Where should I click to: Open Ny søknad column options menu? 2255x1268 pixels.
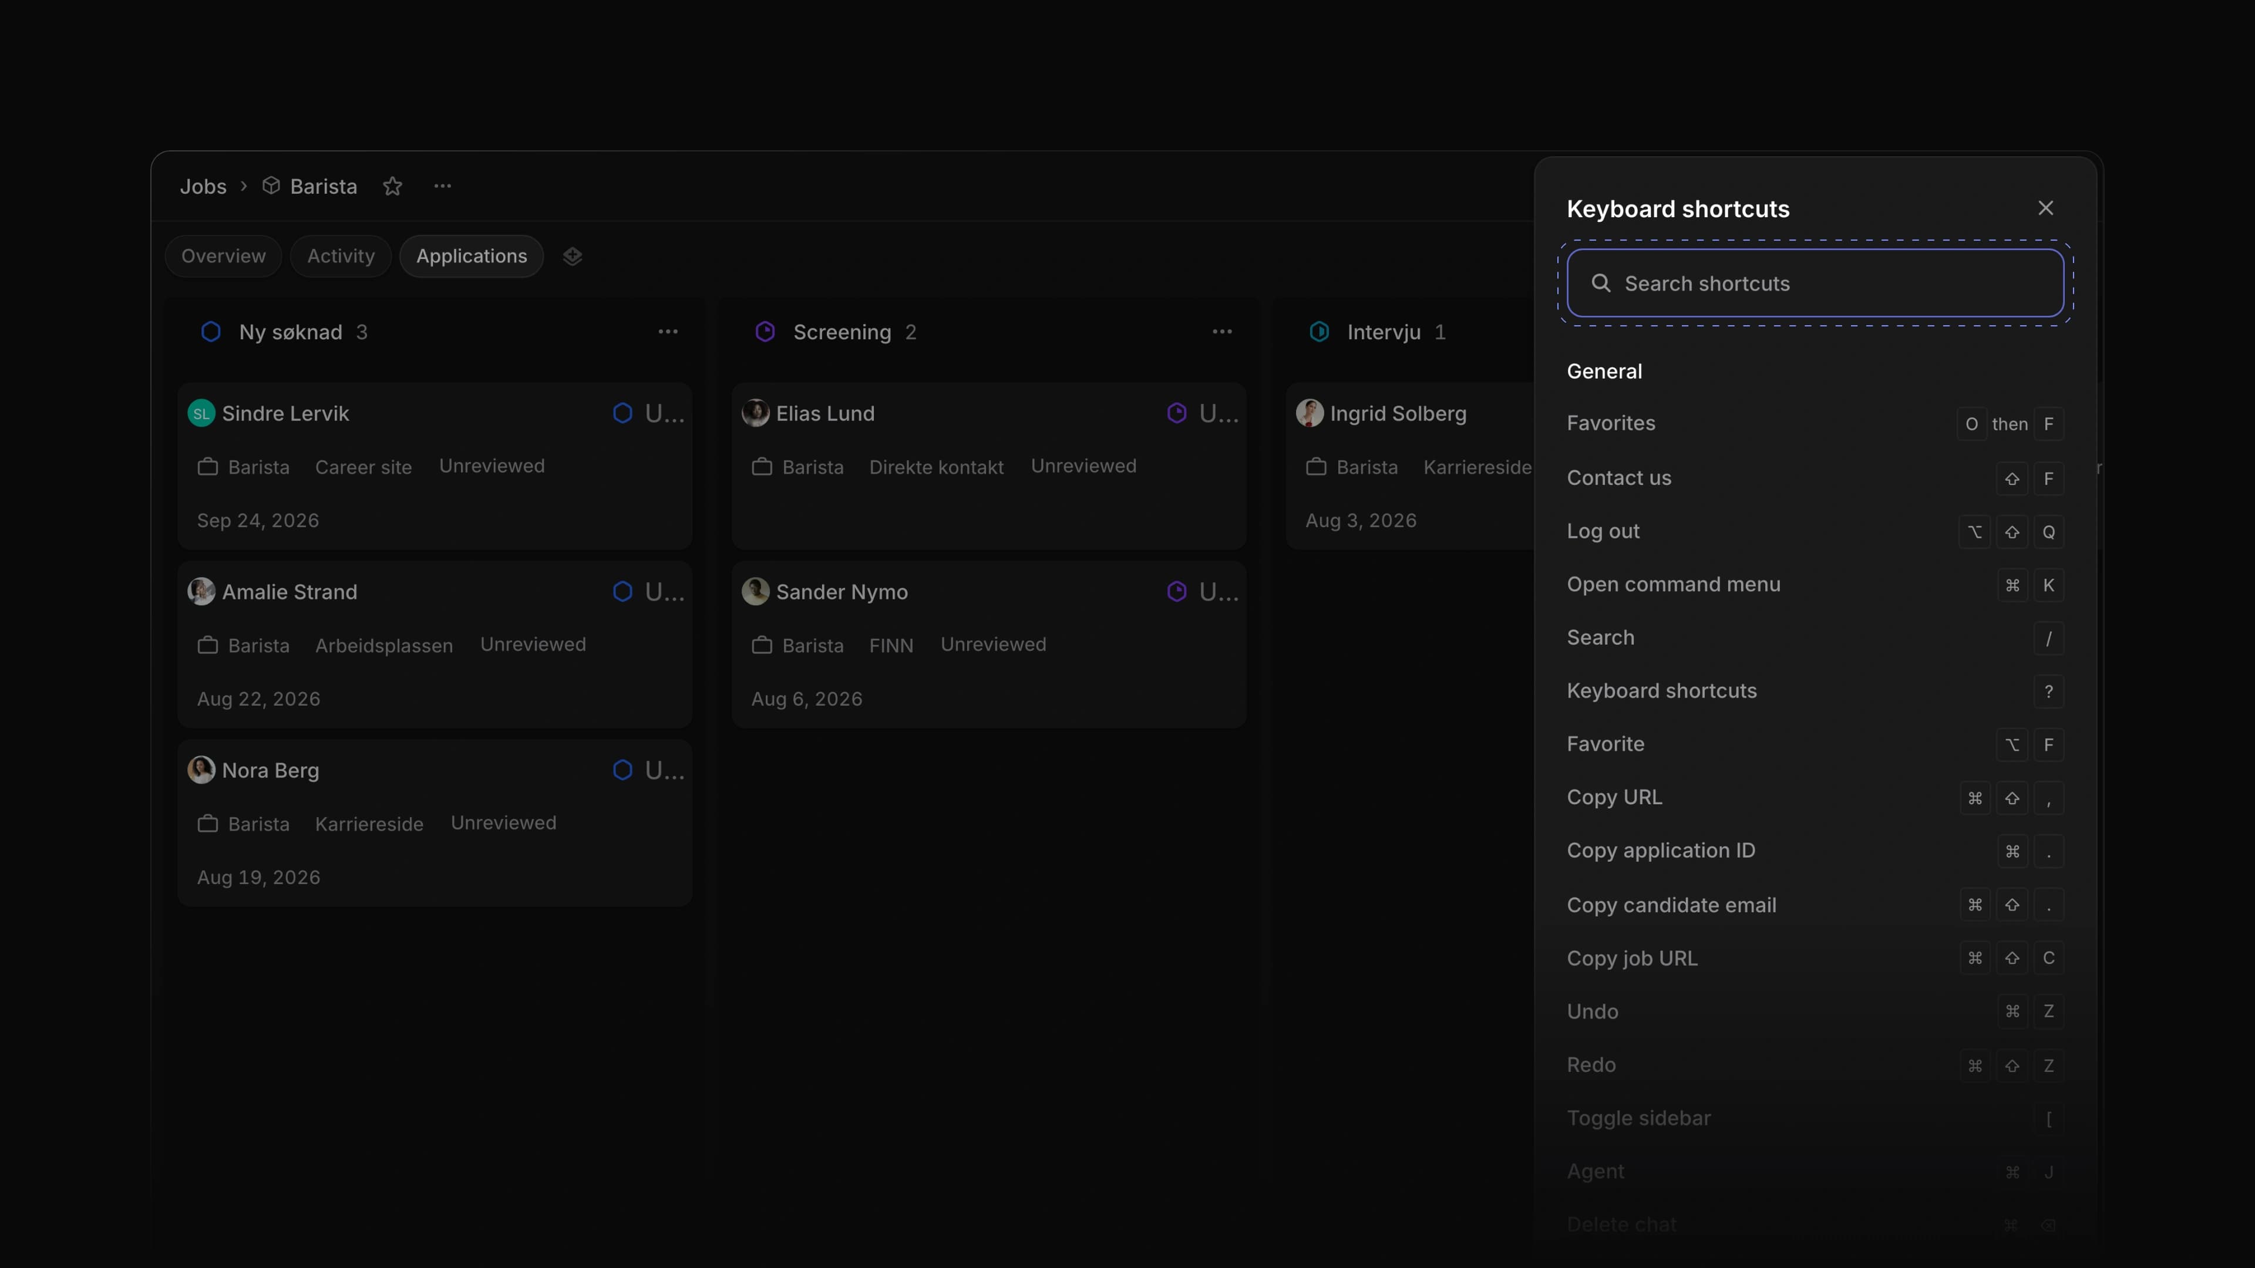[x=668, y=332]
